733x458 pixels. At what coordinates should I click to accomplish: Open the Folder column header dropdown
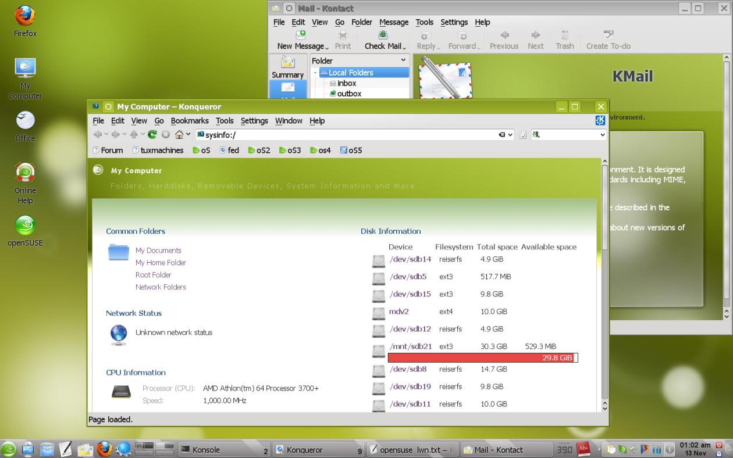403,60
